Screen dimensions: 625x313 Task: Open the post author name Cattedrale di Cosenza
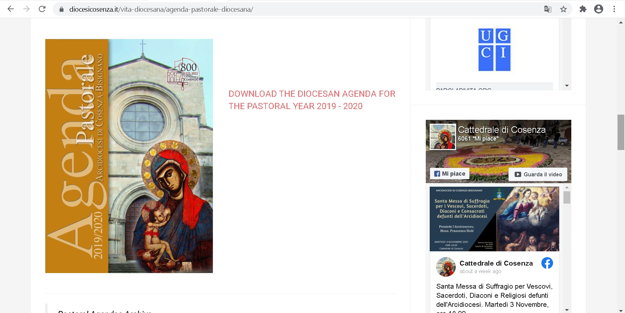(496, 263)
